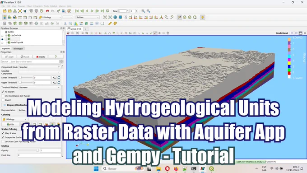
Task: Open the Threshold Method dropdown
Action: (40, 87)
